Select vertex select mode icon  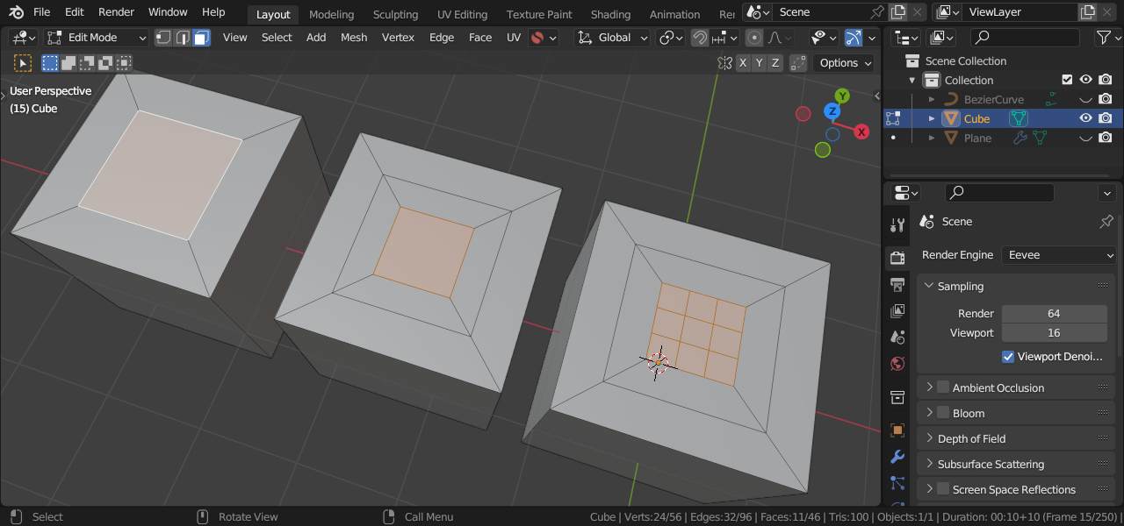point(163,38)
